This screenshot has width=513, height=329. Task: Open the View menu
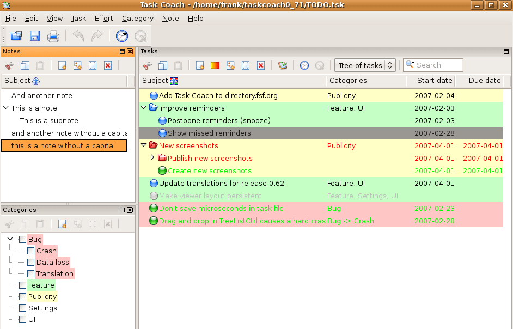pos(54,19)
